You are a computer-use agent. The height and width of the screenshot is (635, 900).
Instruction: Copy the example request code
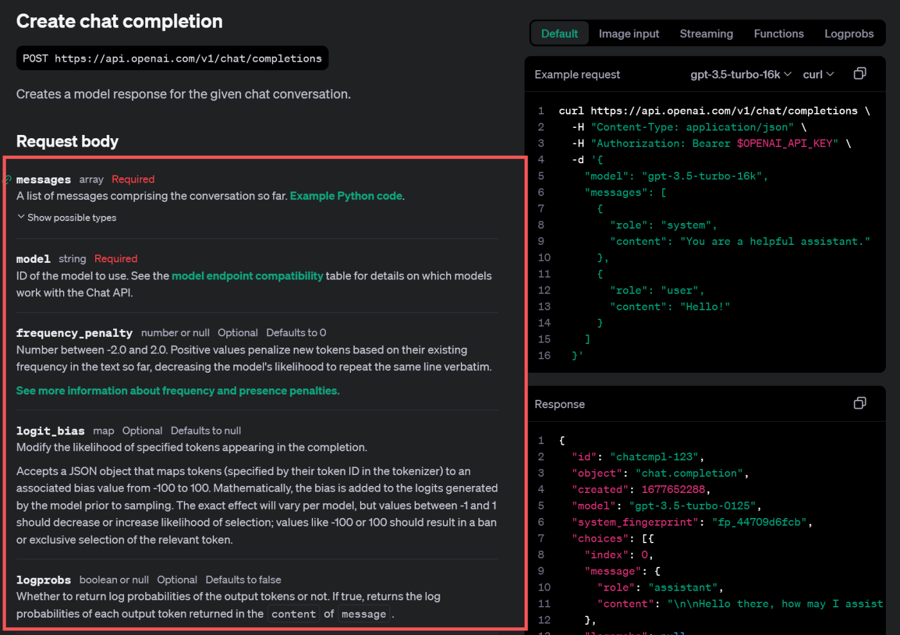860,73
